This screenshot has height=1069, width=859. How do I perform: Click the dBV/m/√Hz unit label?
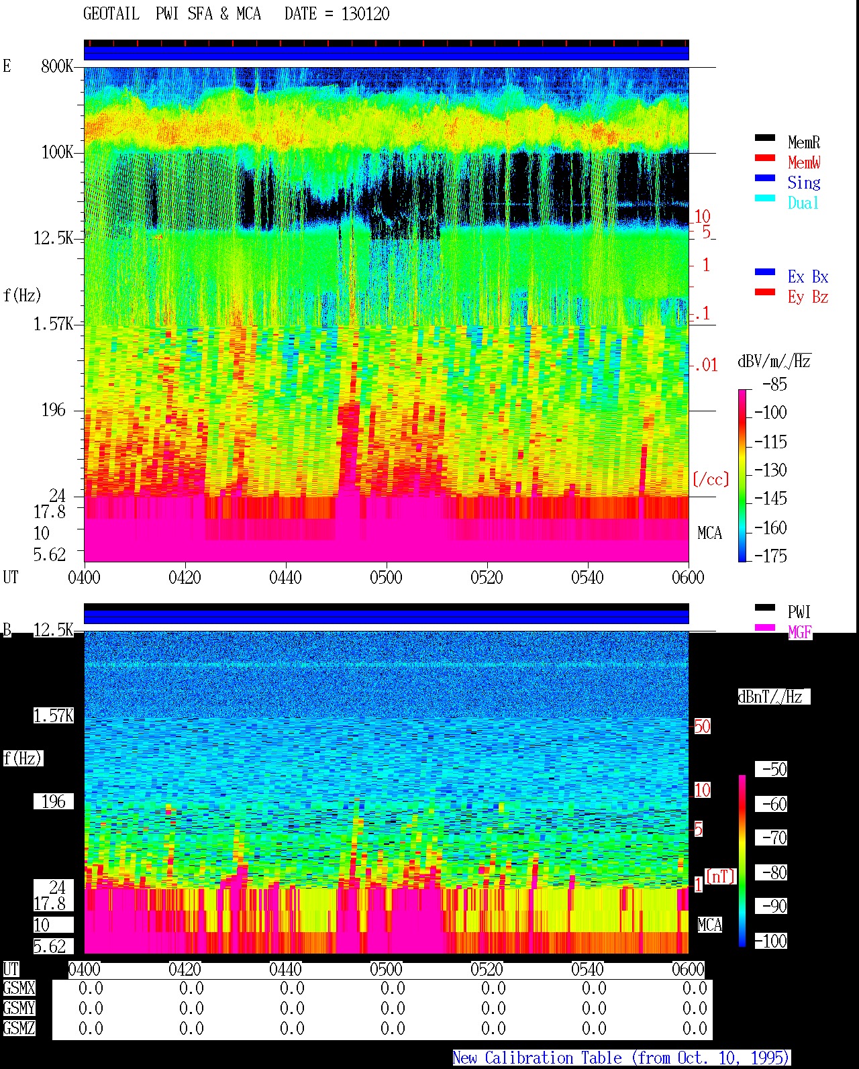(774, 361)
